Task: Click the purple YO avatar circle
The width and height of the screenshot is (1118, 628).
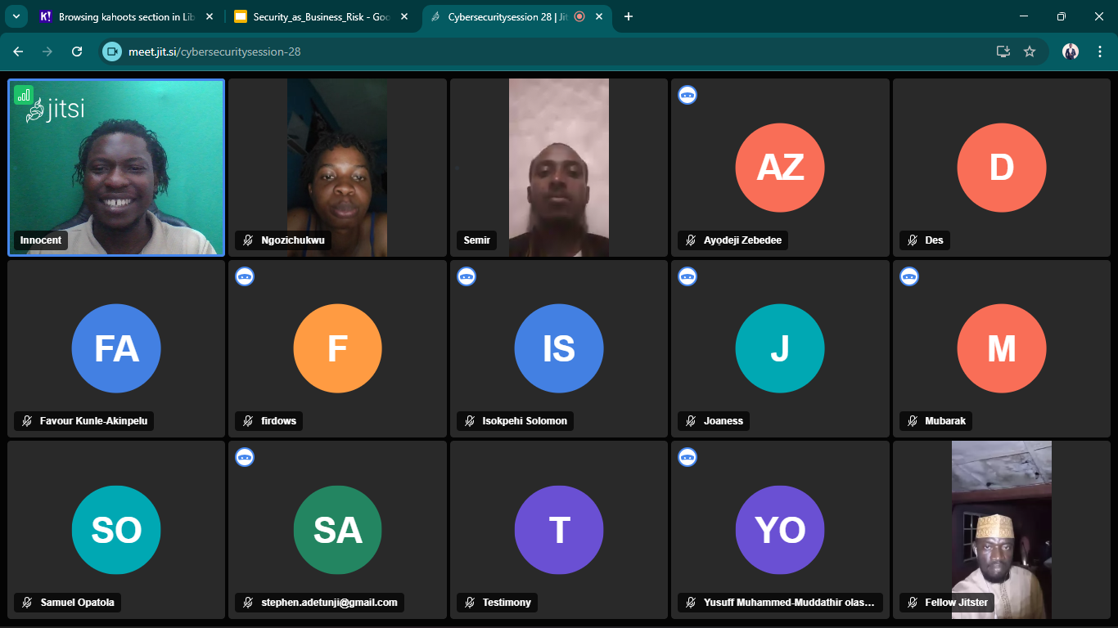Action: pyautogui.click(x=780, y=530)
